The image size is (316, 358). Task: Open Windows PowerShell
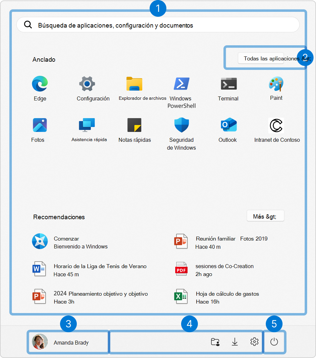tap(181, 84)
